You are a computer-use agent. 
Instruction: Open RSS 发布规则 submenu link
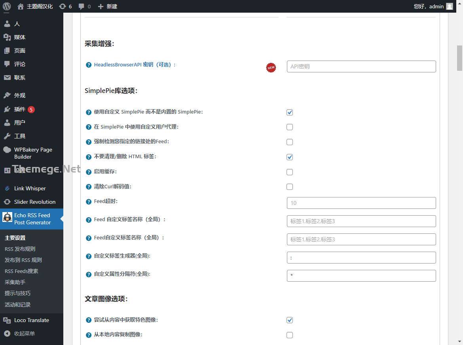click(20, 249)
